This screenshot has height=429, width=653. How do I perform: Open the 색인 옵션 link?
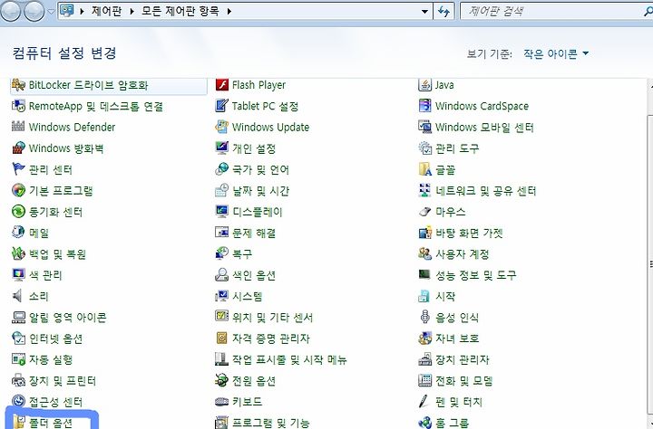[x=254, y=275]
